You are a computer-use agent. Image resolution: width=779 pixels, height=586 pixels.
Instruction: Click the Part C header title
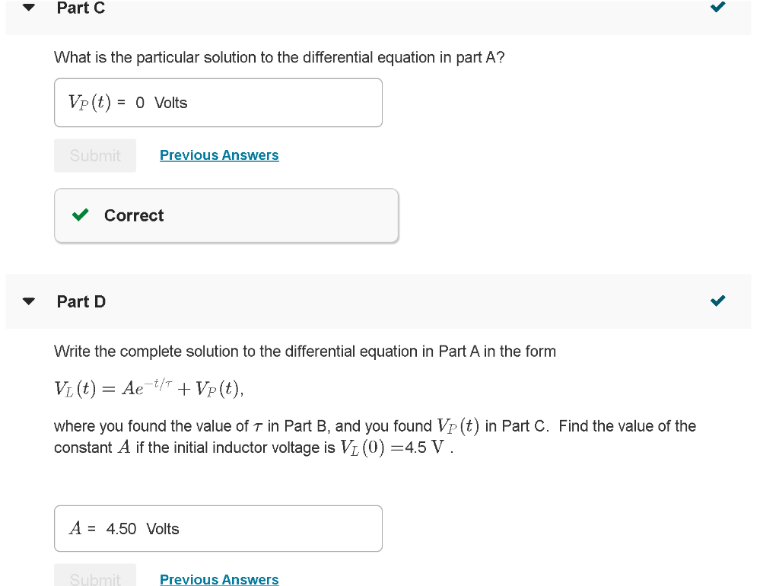tap(81, 8)
